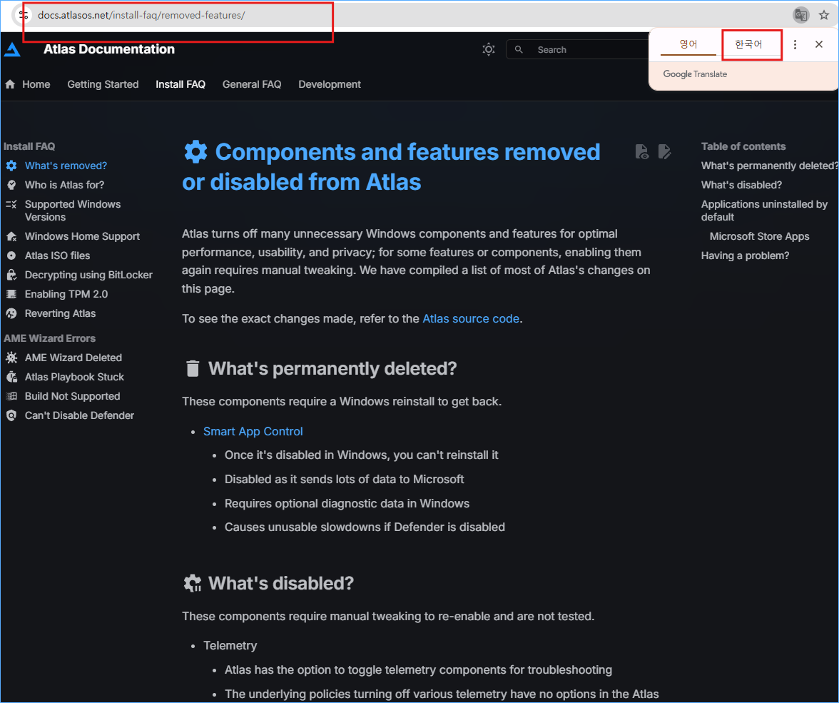Screen dimensions: 839x703
Task: Click disc icon beside Atlas ISO files
Action: tap(11, 256)
